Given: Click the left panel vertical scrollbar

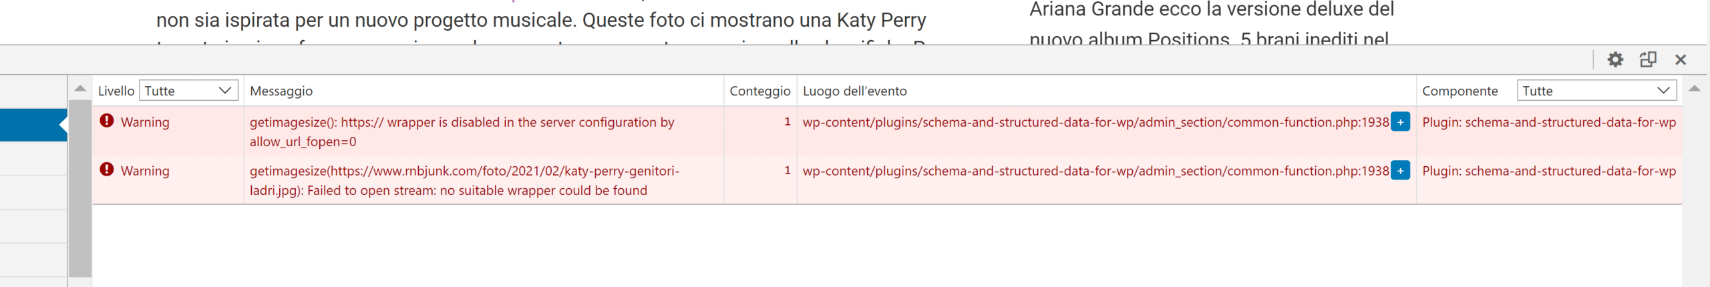Looking at the screenshot, I should 80,187.
